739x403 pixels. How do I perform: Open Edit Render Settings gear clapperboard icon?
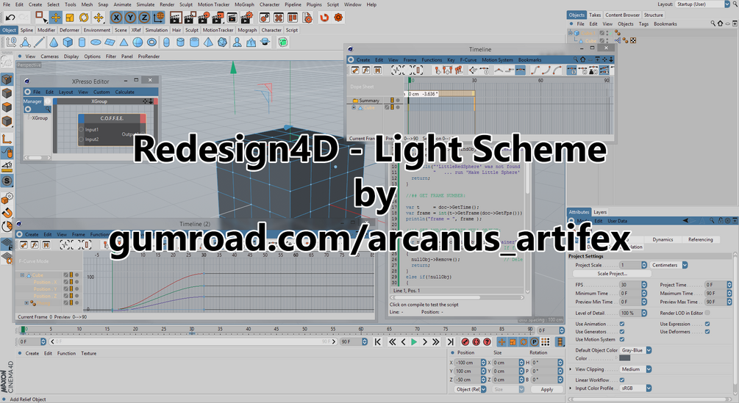(x=246, y=18)
